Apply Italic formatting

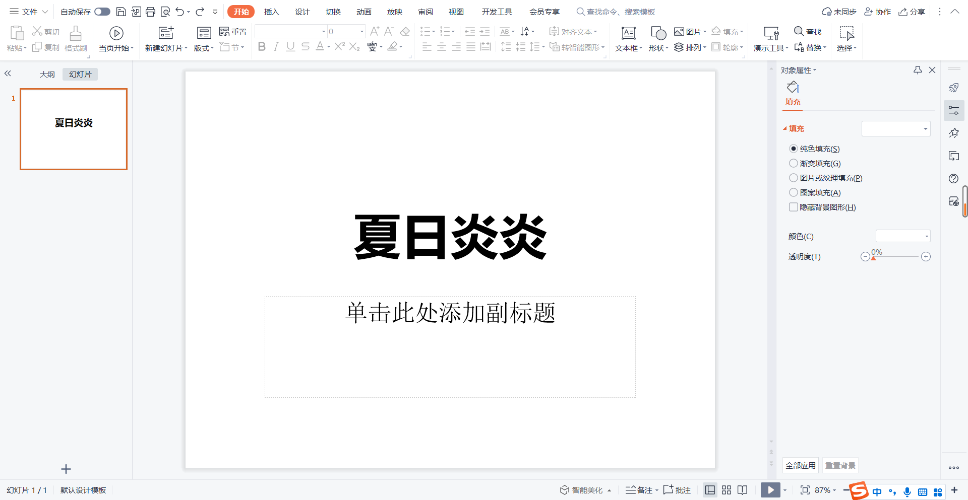click(276, 47)
